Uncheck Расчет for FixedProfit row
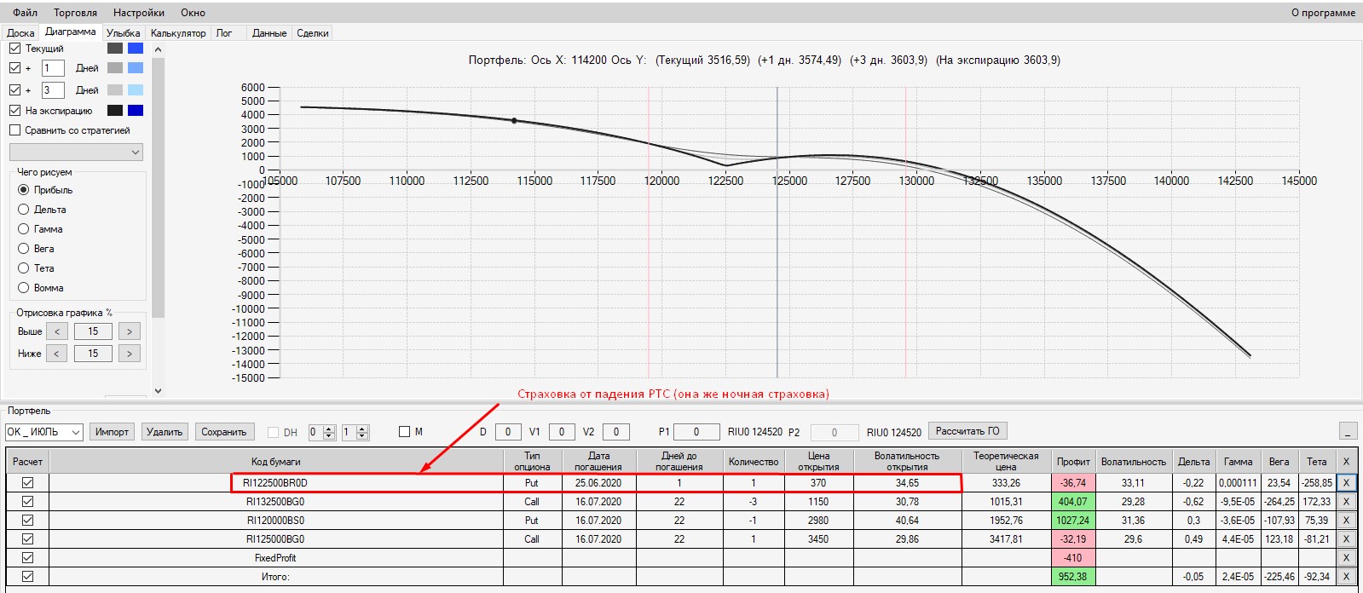 (x=27, y=558)
